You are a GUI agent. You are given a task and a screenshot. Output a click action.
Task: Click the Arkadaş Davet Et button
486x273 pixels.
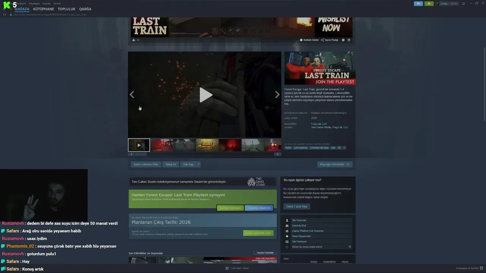[x=259, y=208]
